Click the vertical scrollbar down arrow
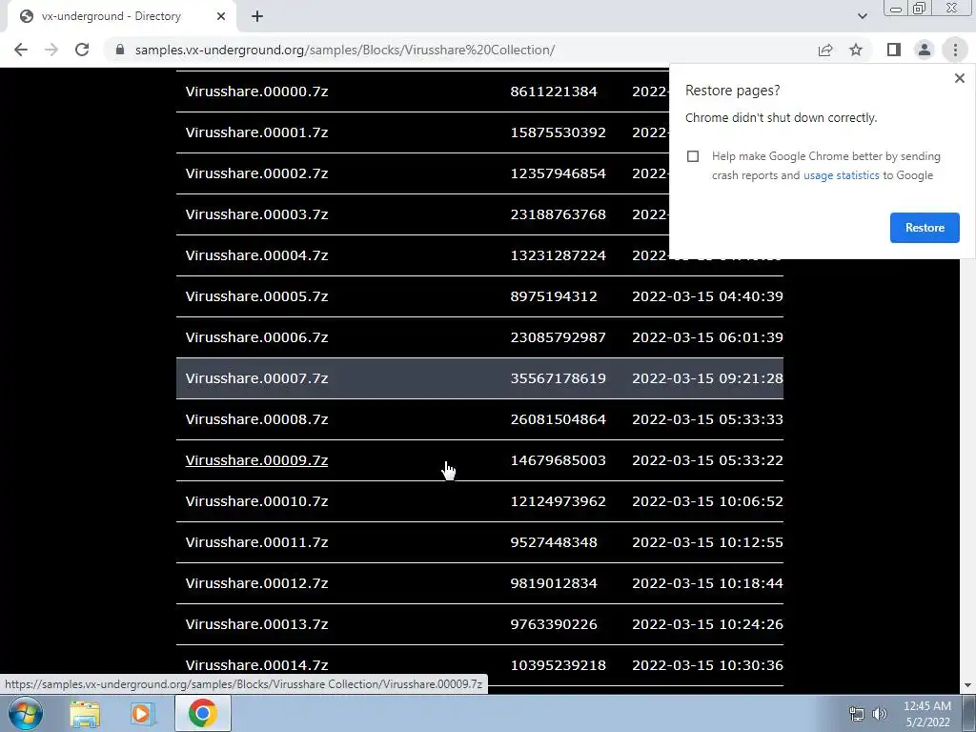The height and width of the screenshot is (732, 976). (x=968, y=686)
